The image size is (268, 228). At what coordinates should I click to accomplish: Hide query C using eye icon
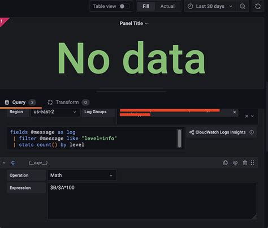235,163
